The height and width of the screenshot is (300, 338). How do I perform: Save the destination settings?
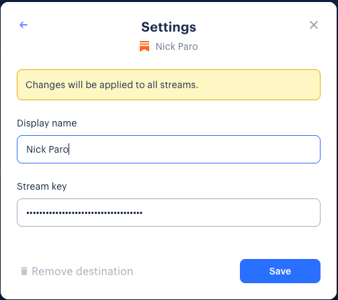(x=280, y=271)
